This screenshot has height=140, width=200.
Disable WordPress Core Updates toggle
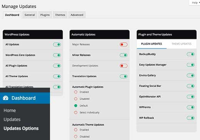pyautogui.click(x=57, y=55)
